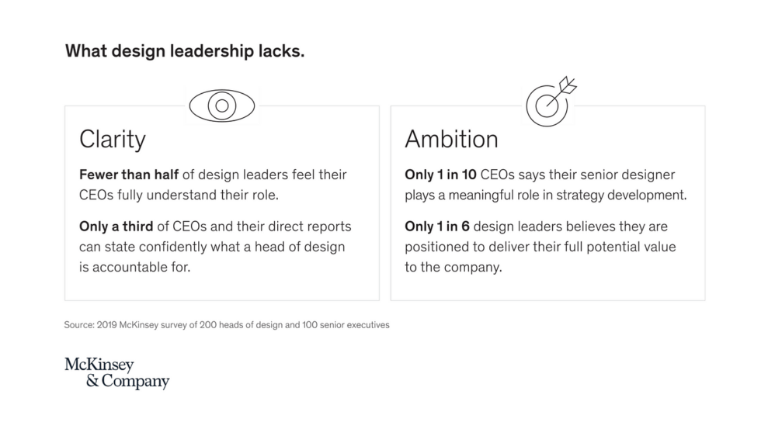Click the bold text Only 1 in 6
This screenshot has width=775, height=436.
coord(437,227)
